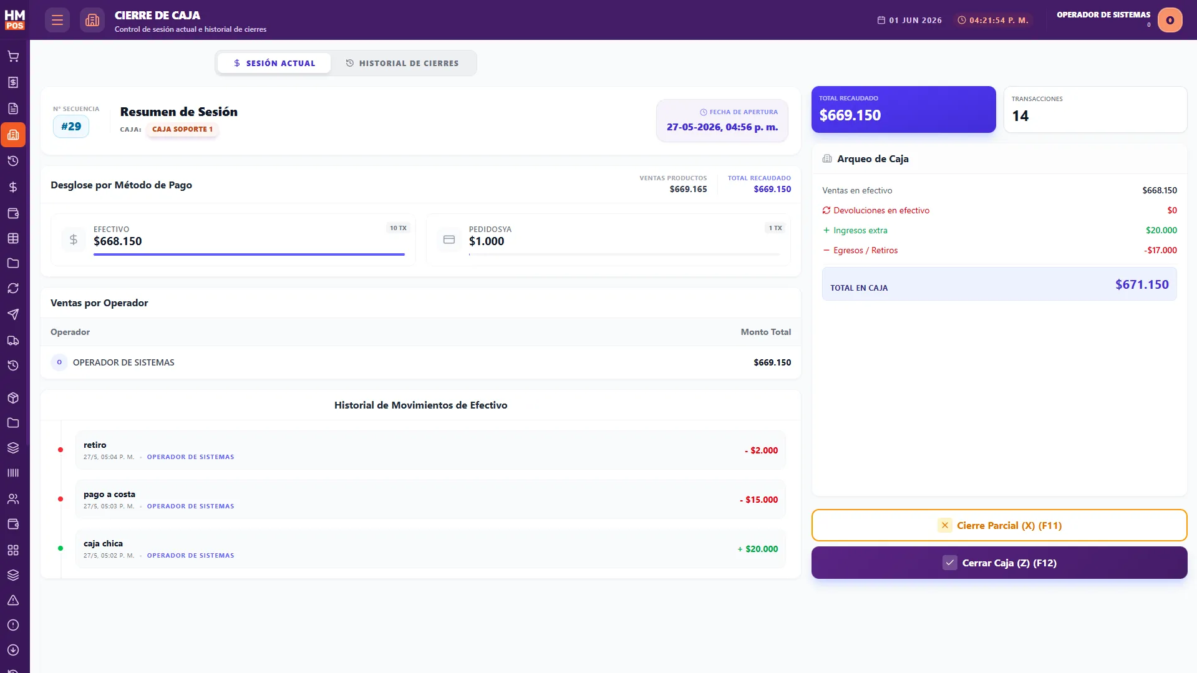
Task: Click the dollar sign sidebar icon
Action: point(13,187)
